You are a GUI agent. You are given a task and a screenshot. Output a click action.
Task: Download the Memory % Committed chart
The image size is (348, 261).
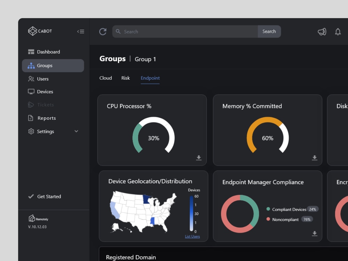pos(315,158)
